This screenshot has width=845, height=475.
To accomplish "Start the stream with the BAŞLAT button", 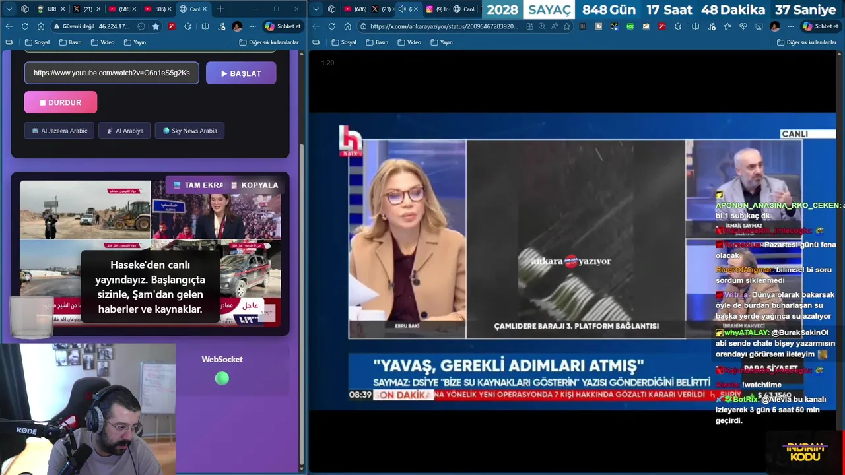I will click(x=241, y=73).
